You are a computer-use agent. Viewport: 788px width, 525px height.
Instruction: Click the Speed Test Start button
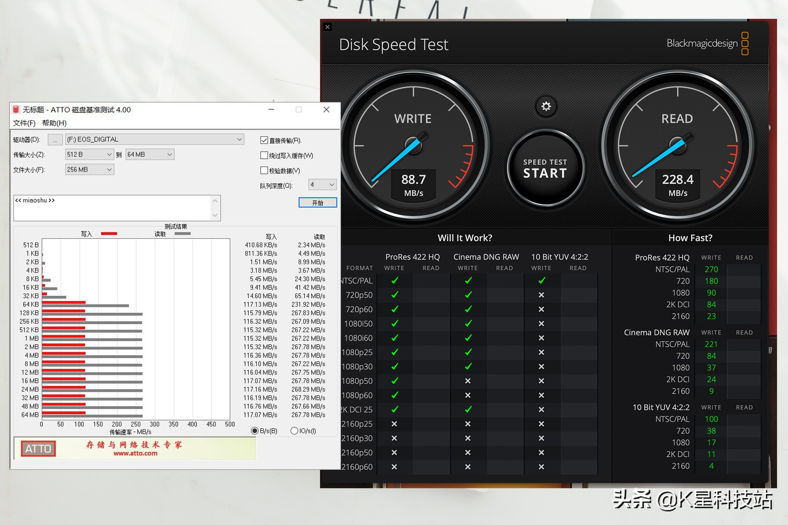(545, 168)
